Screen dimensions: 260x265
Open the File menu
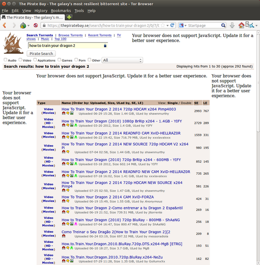coord(5,11)
